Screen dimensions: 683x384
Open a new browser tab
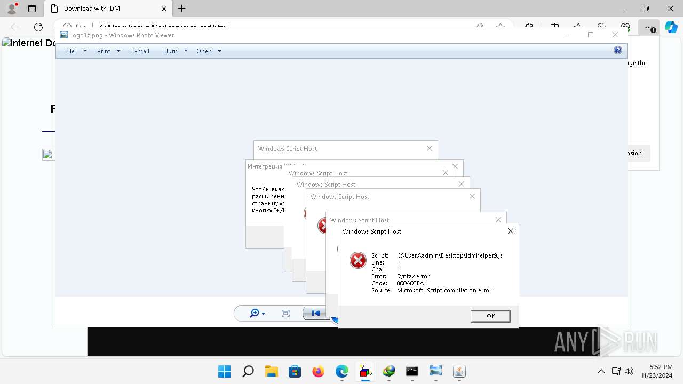[x=182, y=9]
